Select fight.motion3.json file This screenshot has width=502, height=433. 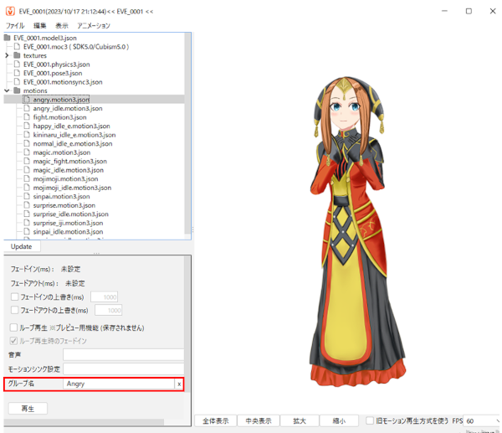tap(59, 117)
